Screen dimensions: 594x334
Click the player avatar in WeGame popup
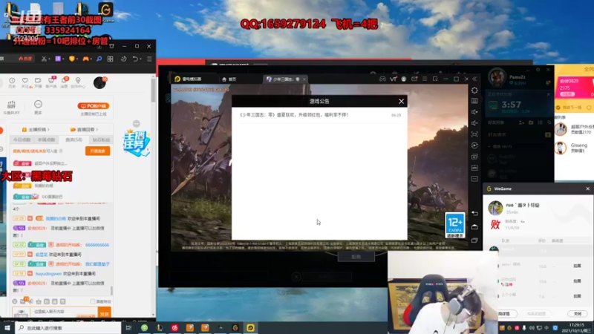[x=495, y=208]
